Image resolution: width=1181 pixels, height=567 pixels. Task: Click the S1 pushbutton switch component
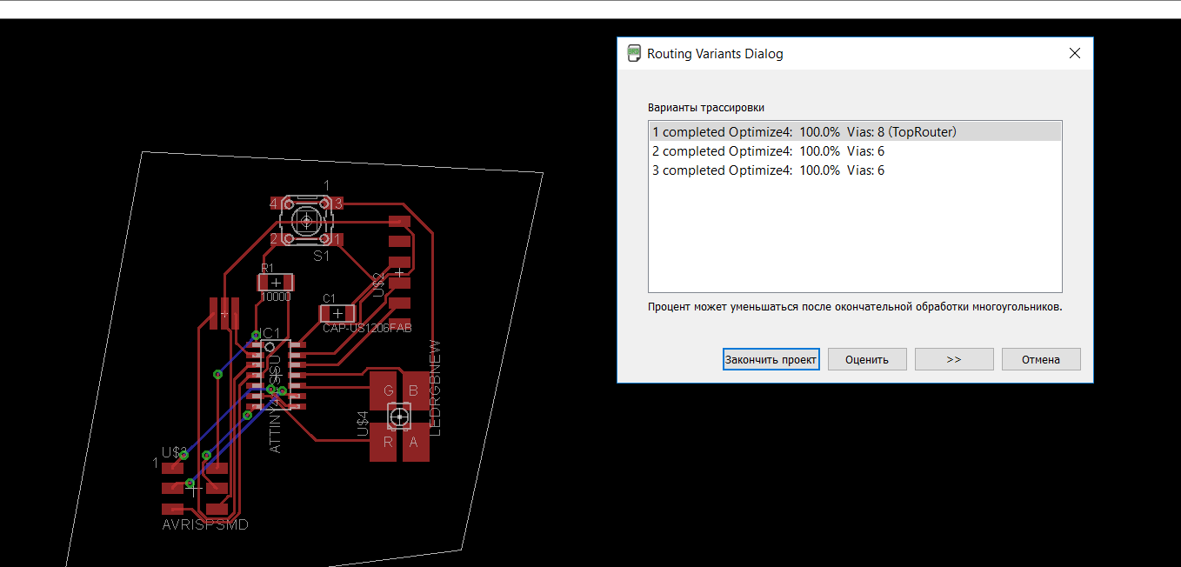(306, 221)
